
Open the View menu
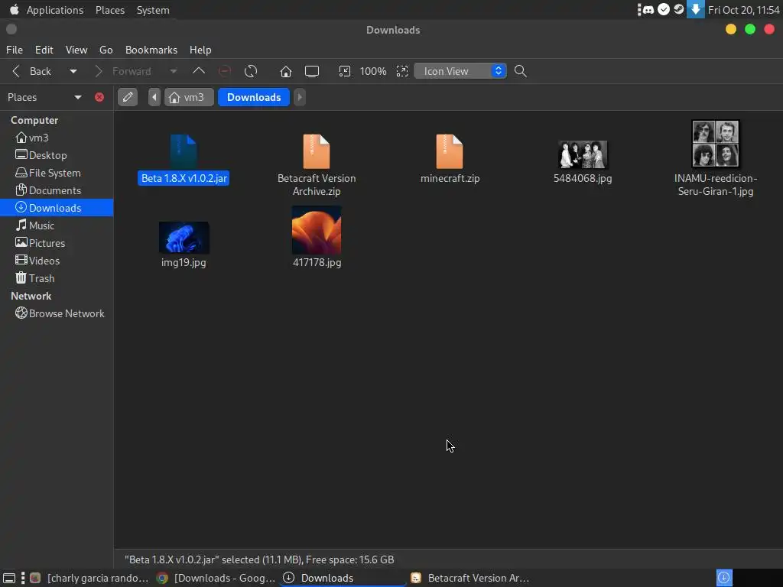pos(76,50)
